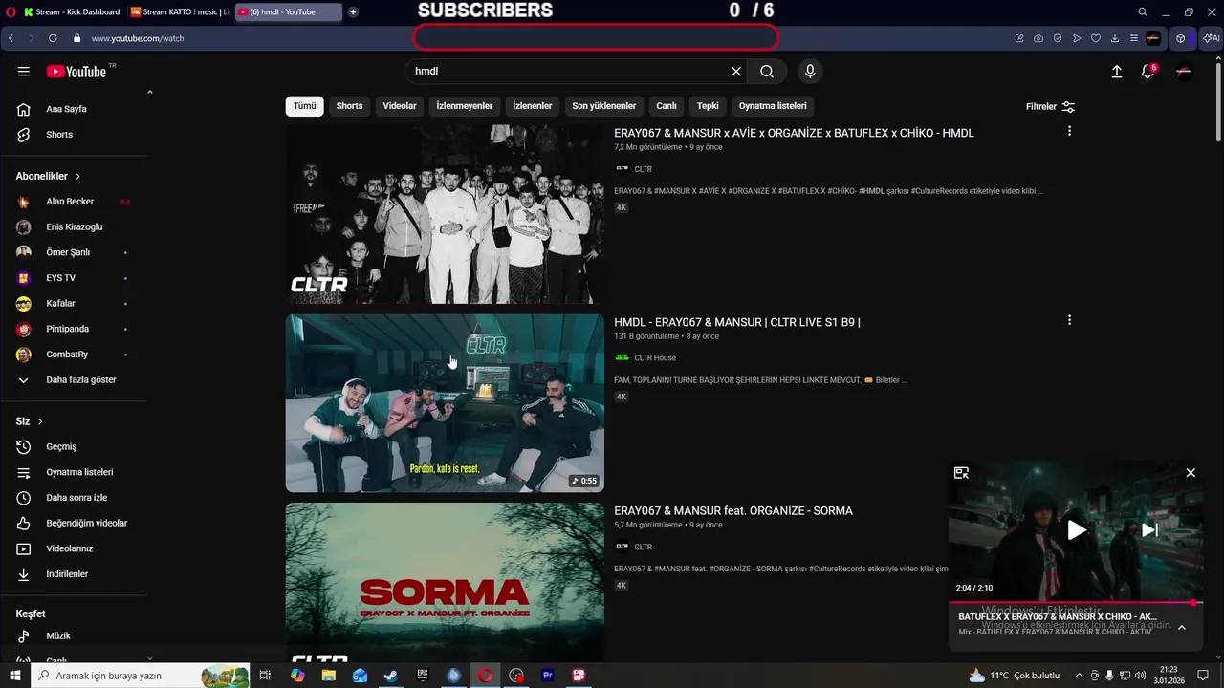The height and width of the screenshot is (688, 1224).
Task: Open the ERAY067 & MANSUR SORMA video title
Action: tap(733, 510)
